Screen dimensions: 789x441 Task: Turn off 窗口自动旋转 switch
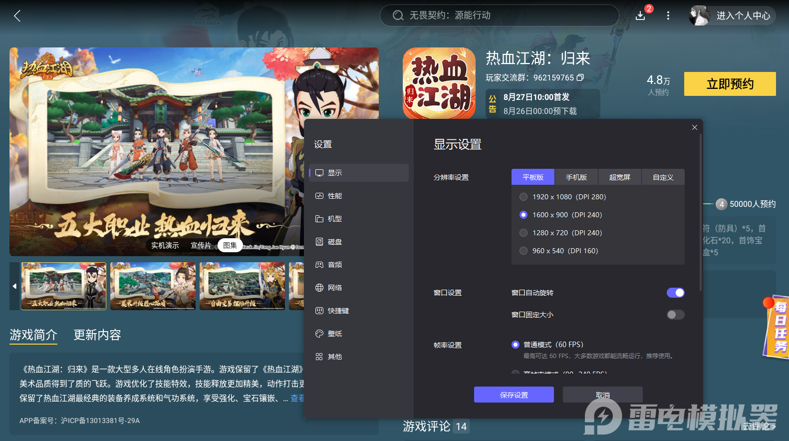(x=676, y=293)
